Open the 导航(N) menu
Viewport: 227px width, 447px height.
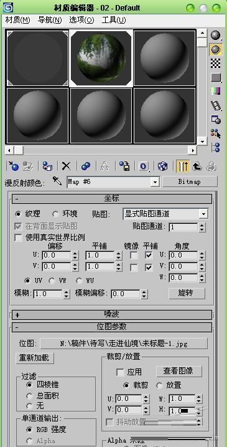50,20
